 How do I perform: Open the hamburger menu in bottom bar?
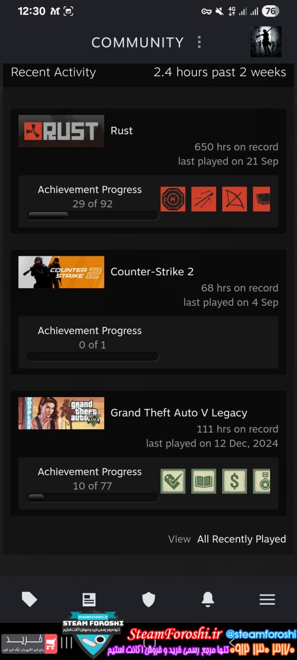click(267, 599)
